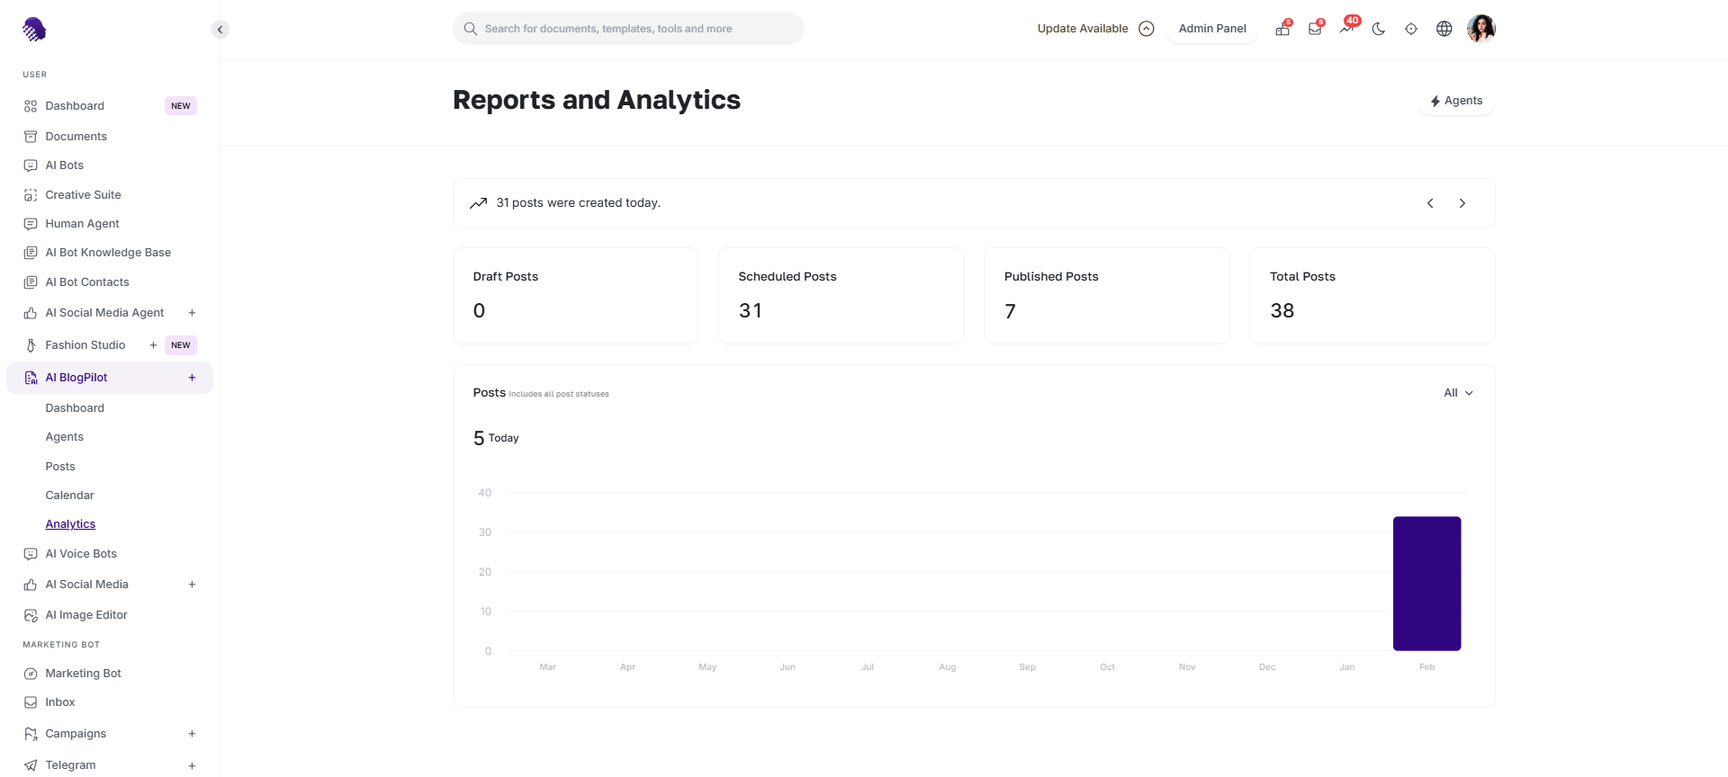Expand the Campaigns submenu

tap(192, 734)
